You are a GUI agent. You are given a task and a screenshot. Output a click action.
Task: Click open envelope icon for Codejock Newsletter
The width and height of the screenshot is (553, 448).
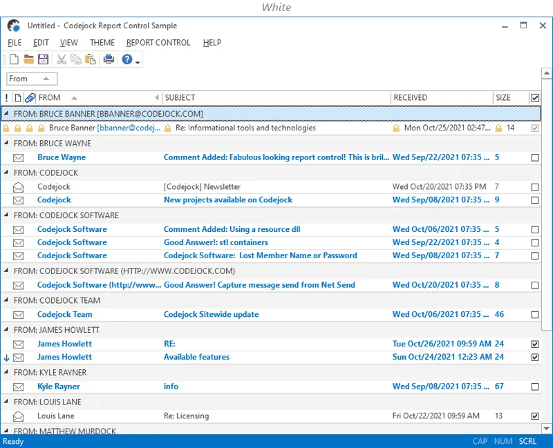pyautogui.click(x=19, y=187)
